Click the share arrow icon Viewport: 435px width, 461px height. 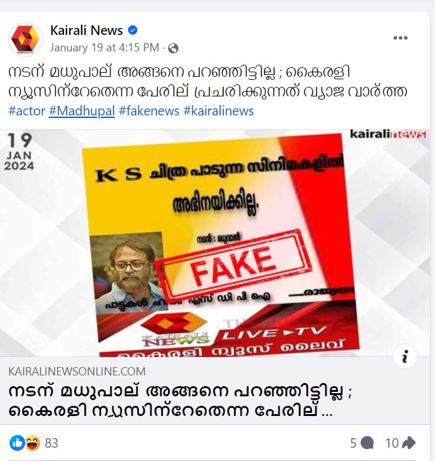408,443
